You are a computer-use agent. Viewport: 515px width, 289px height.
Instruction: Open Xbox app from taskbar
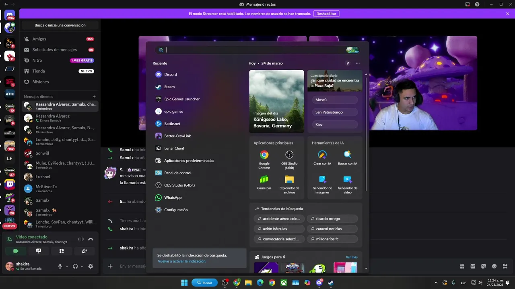[x=284, y=283]
